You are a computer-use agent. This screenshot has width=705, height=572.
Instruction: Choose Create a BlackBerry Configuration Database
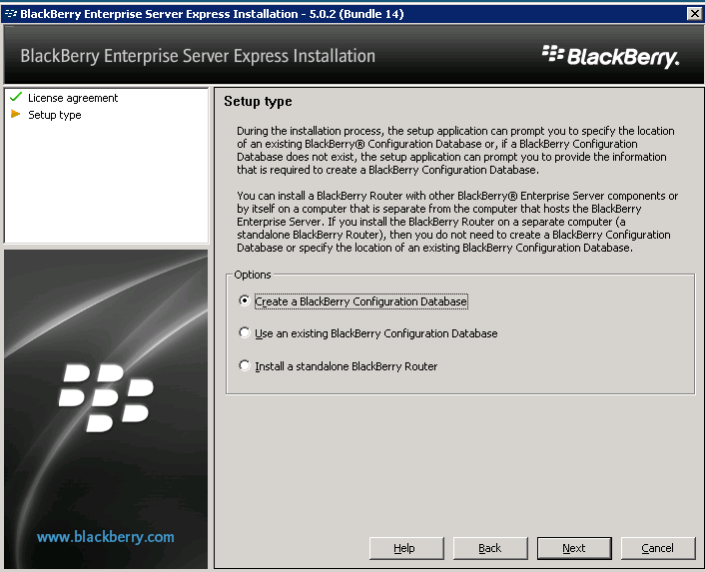tap(246, 300)
